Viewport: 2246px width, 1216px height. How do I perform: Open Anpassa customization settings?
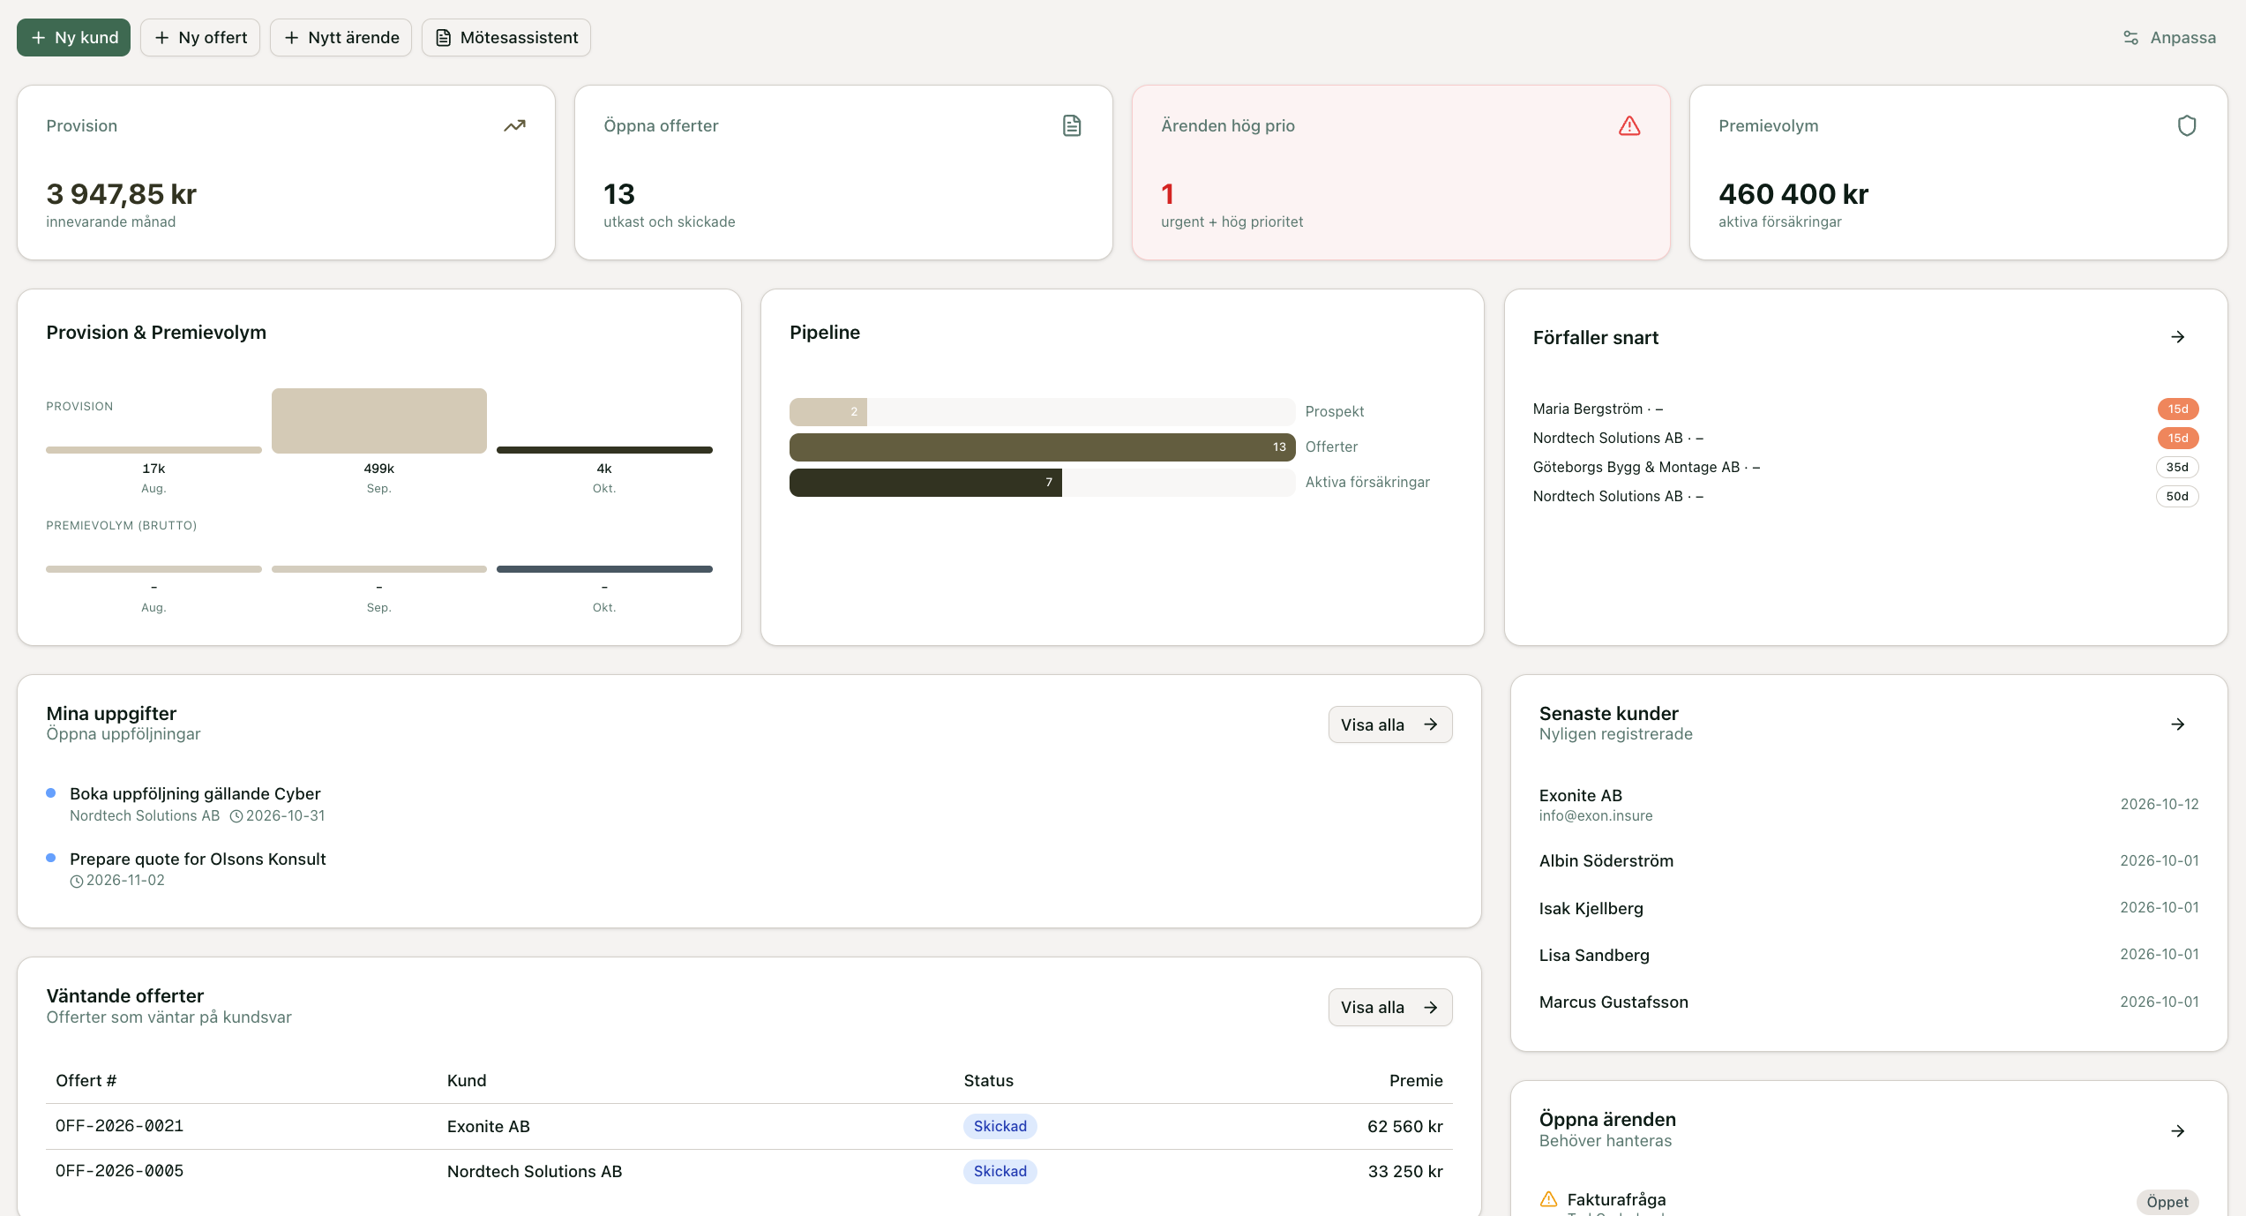coord(2169,37)
